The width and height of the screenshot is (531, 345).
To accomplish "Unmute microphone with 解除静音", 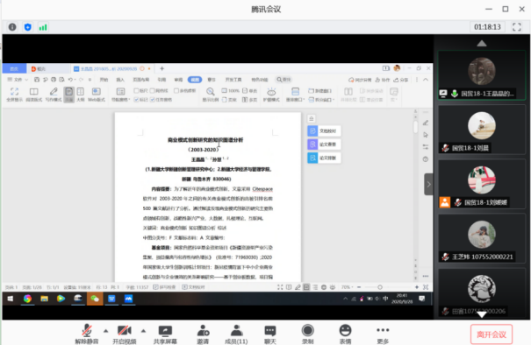I will 87,334.
